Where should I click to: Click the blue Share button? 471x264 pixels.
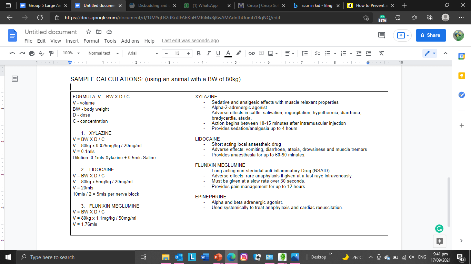[431, 35]
